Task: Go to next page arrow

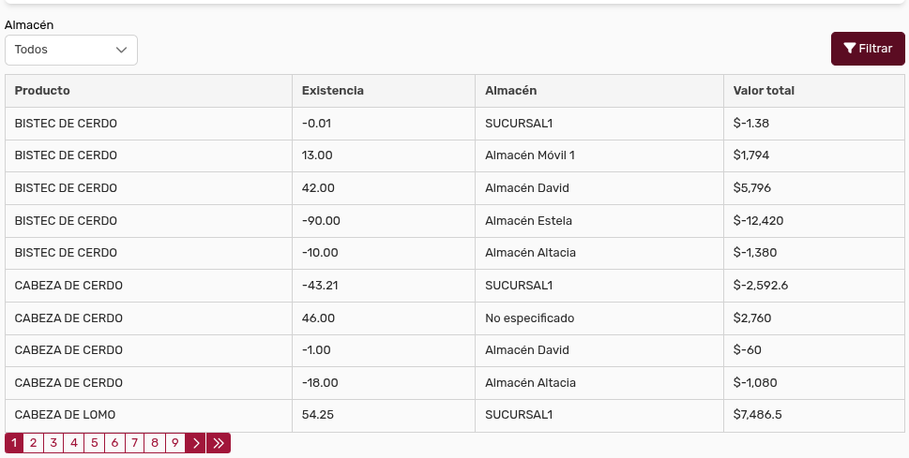Action: coord(196,443)
